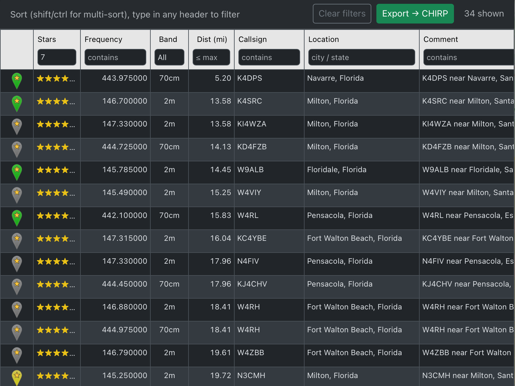Click the Frequency contains filter field

click(x=115, y=57)
